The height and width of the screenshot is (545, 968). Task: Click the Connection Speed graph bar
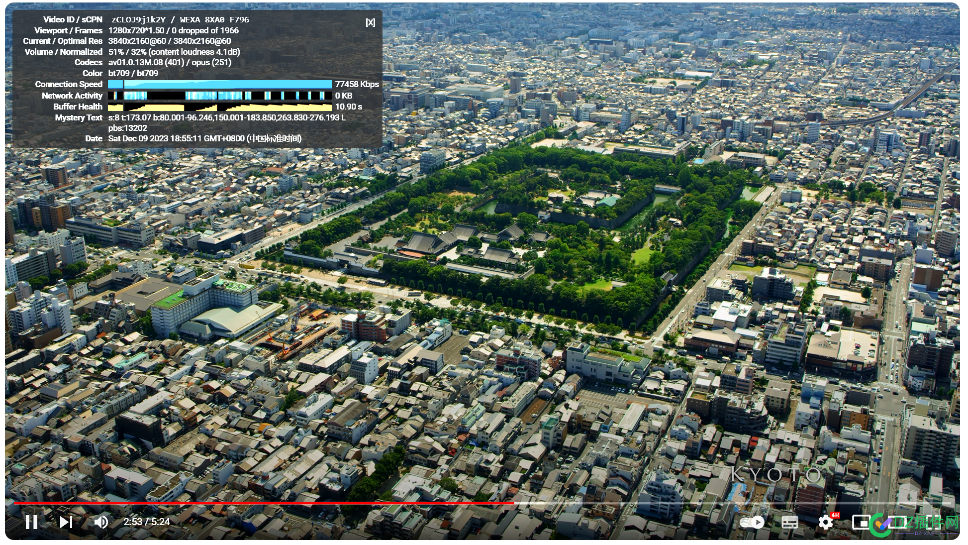(x=220, y=84)
